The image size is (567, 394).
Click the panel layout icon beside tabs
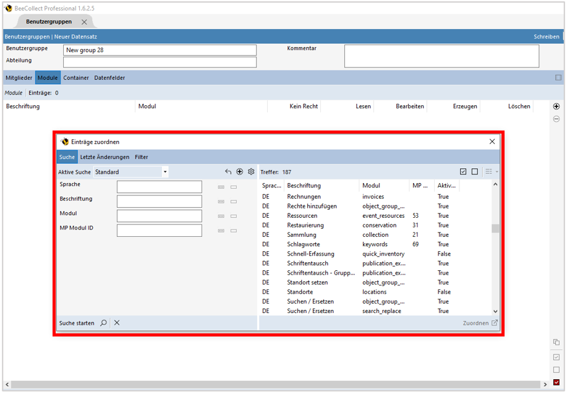click(558, 78)
